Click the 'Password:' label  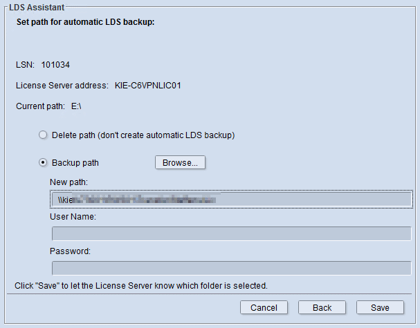coord(70,251)
